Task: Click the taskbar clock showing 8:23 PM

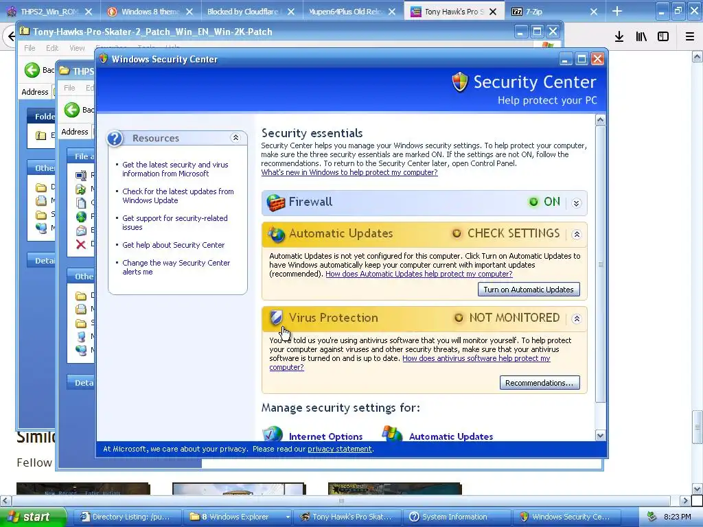Action: click(677, 517)
